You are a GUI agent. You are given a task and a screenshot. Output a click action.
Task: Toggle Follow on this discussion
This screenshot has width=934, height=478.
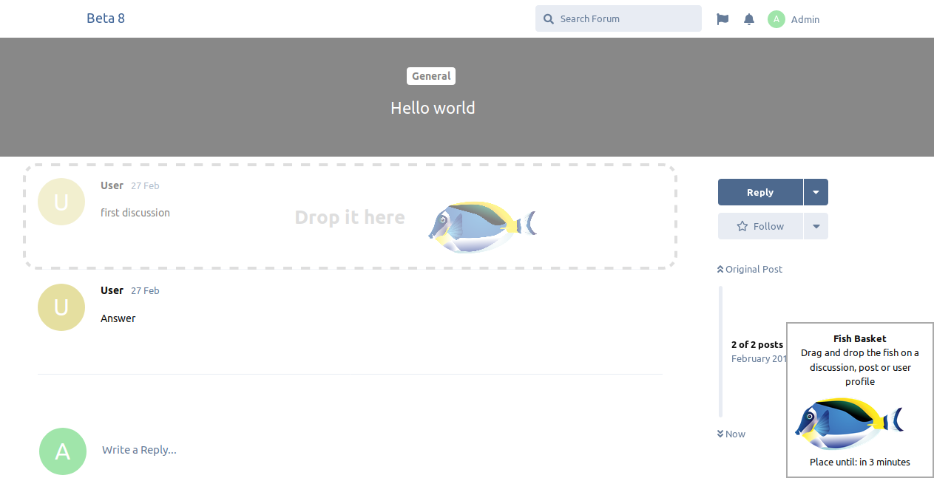(760, 226)
